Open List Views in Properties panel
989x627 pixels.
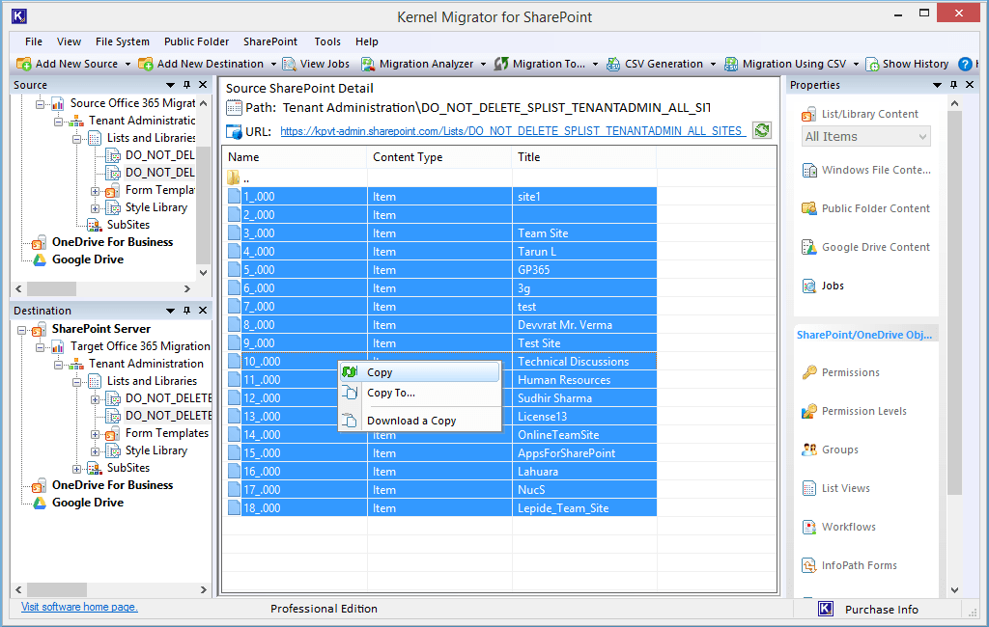(835, 488)
